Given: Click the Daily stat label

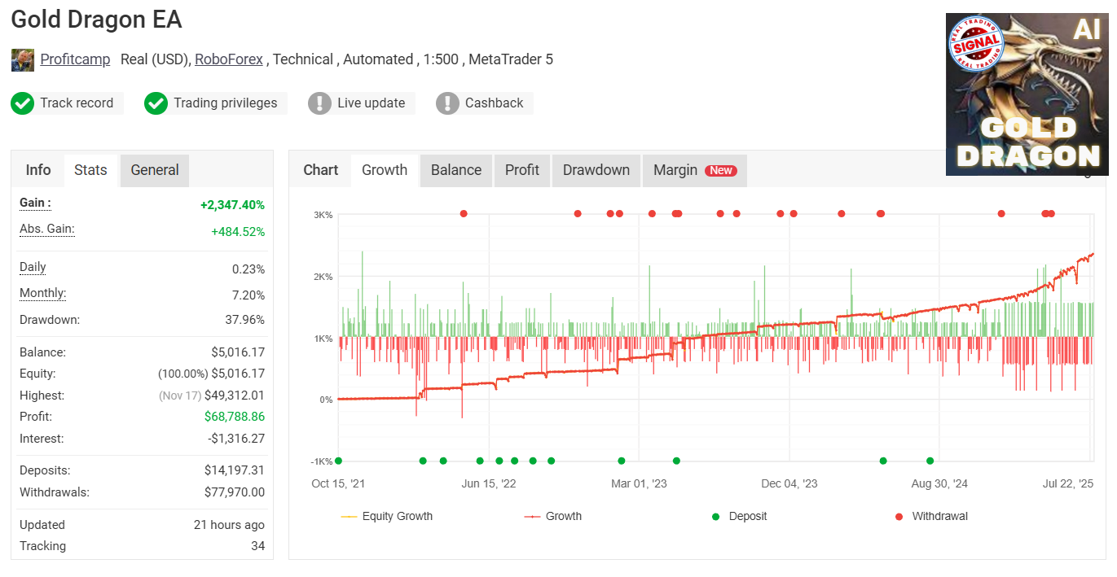Looking at the screenshot, I should (x=33, y=267).
